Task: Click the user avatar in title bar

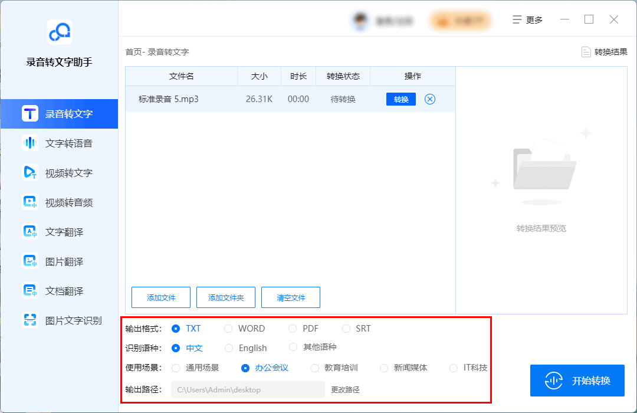Action: (360, 20)
